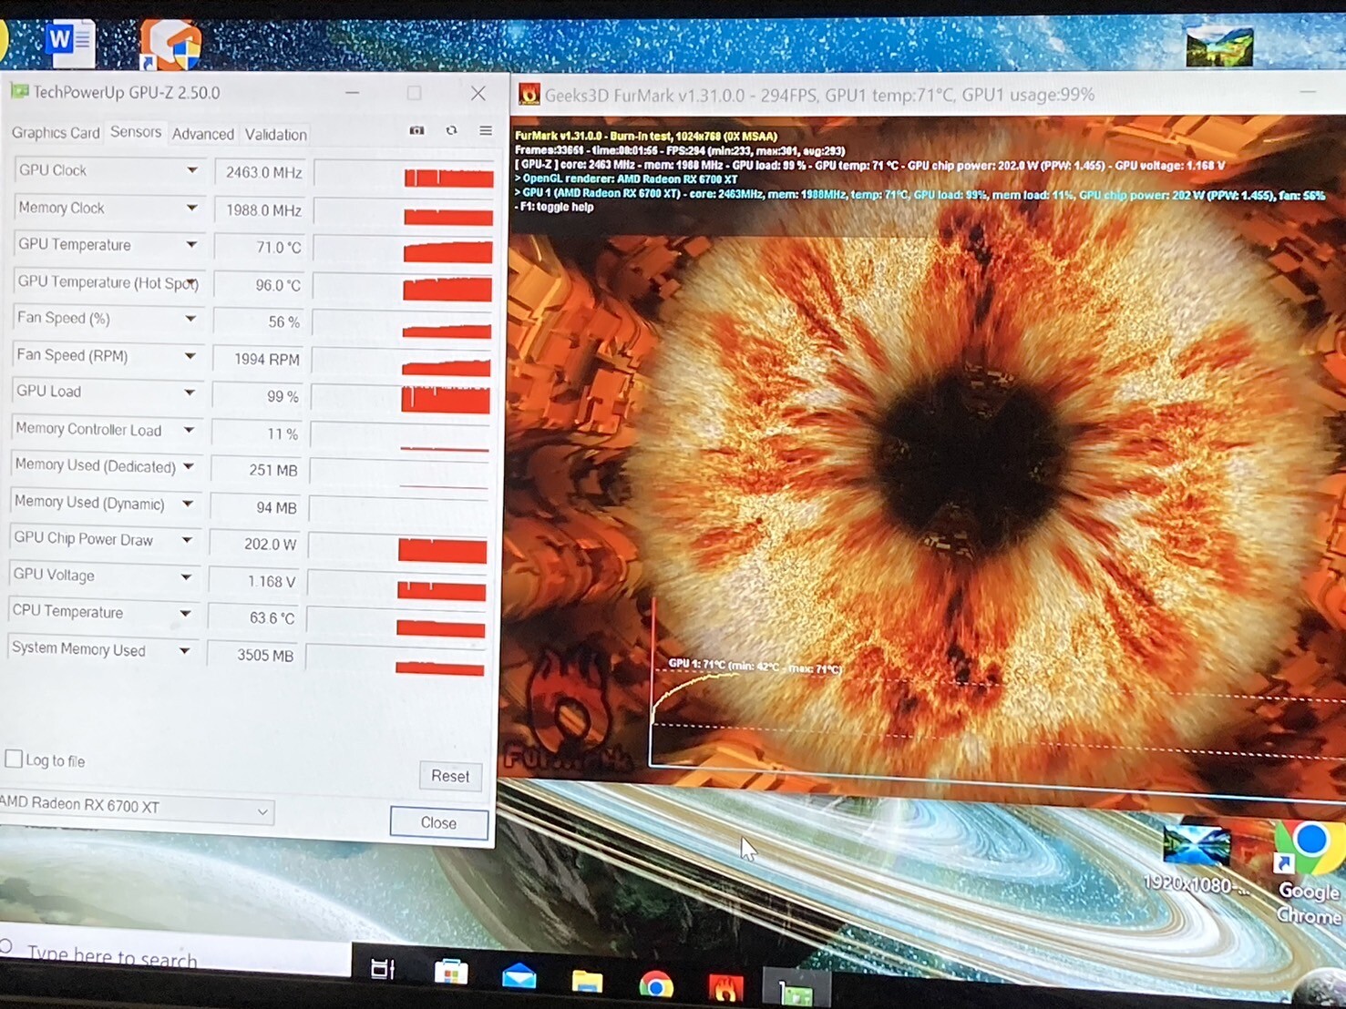Open Google Chrome from the taskbar
1346x1009 pixels.
655,985
